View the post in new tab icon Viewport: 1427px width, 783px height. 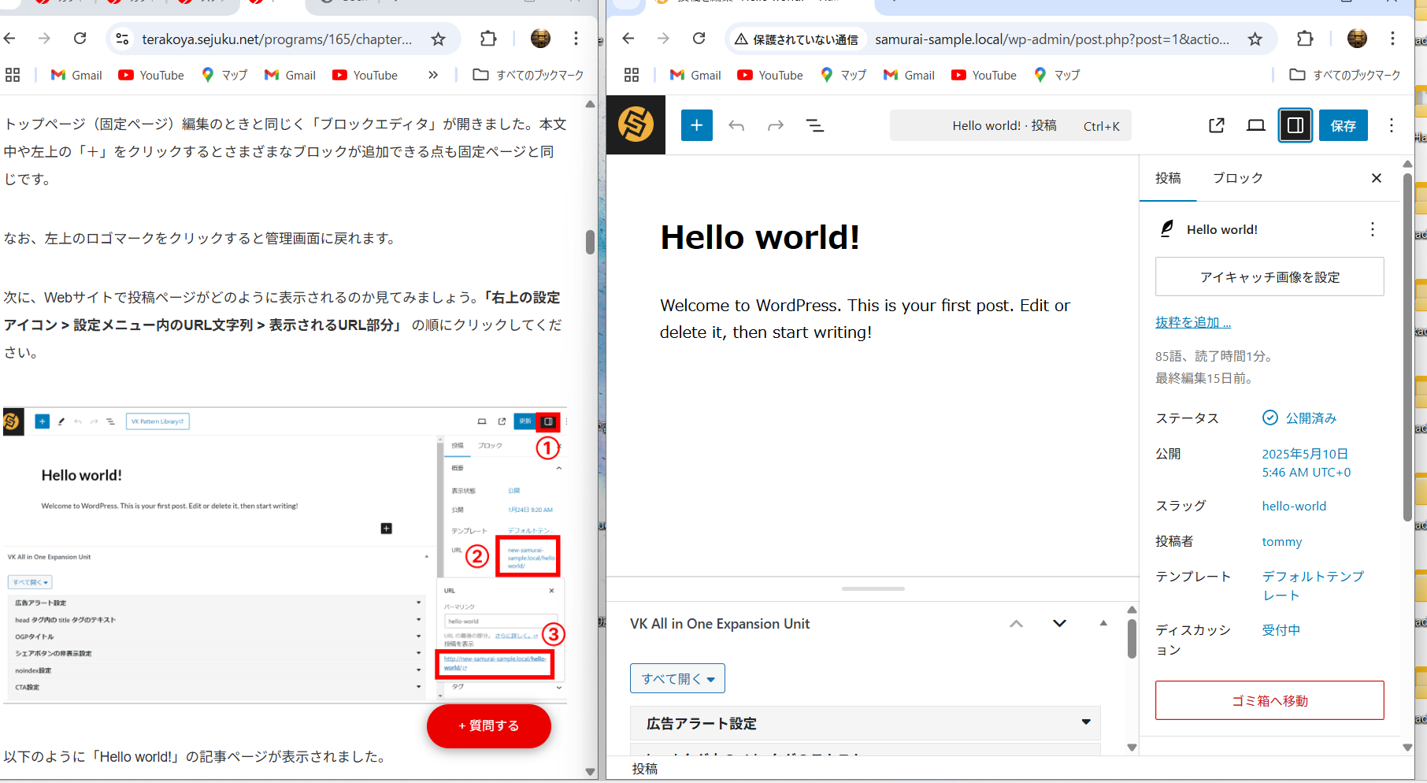[x=1217, y=125]
